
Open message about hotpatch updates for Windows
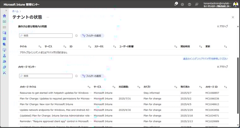pyautogui.click(x=56, y=93)
